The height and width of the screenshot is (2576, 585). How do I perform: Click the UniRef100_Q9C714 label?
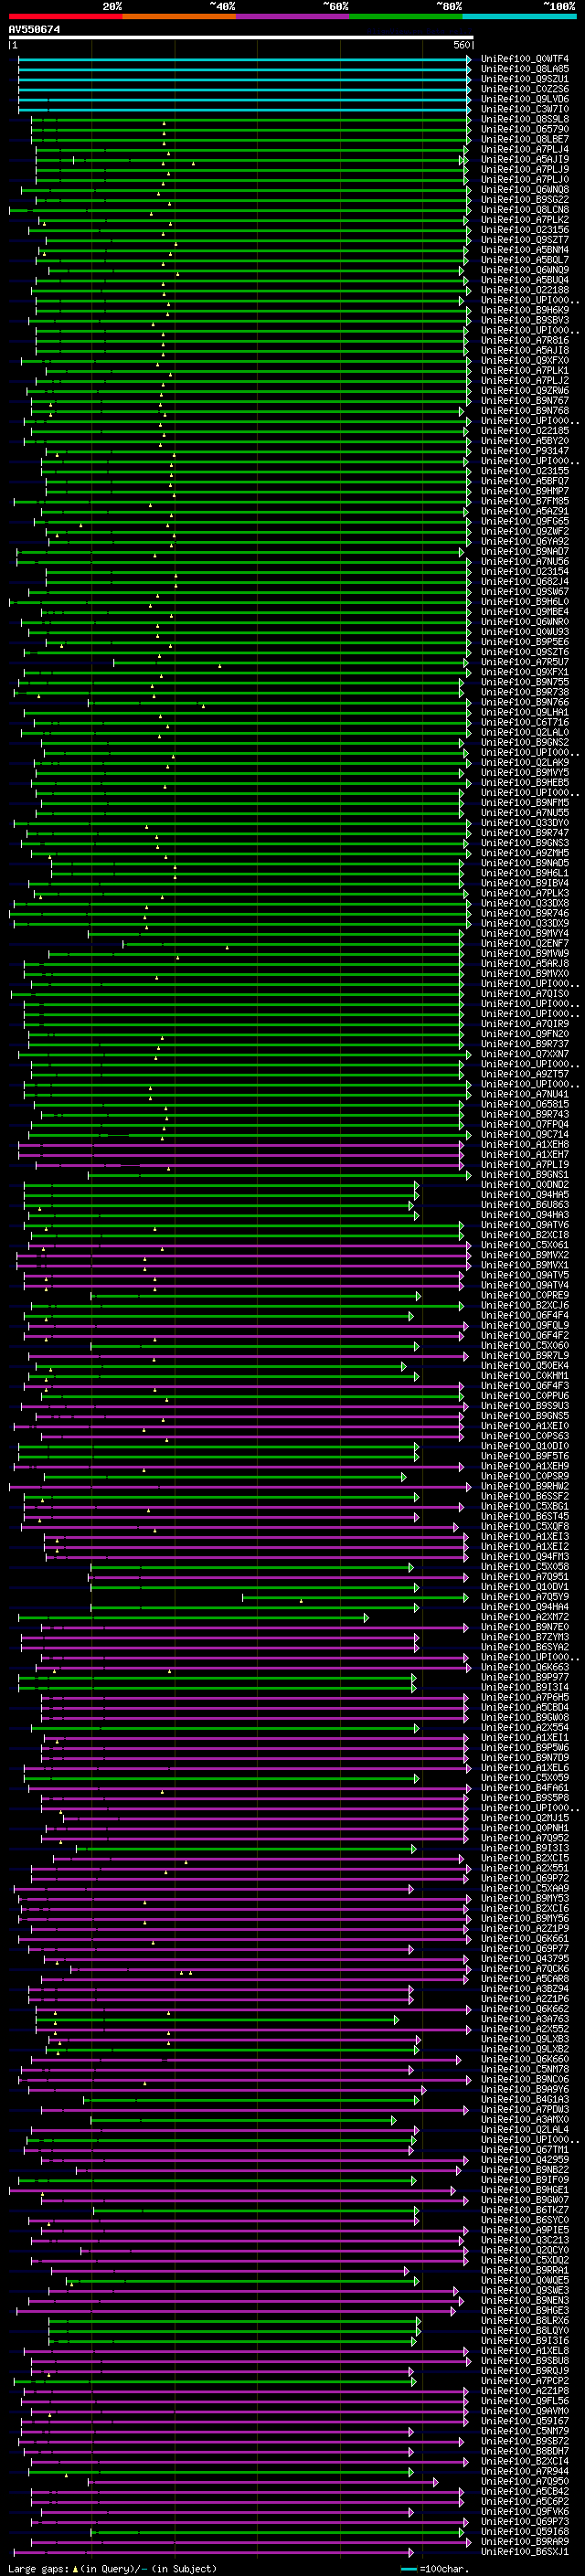tap(525, 1135)
